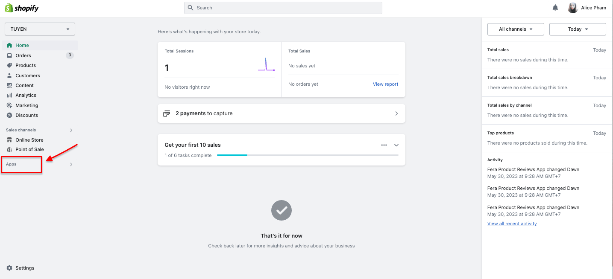613x279 pixels.
Task: Click the gray checkmark circle
Action: pyautogui.click(x=282, y=210)
